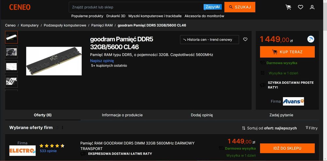The height and width of the screenshot is (161, 327).
Task: Click offer title Pamięć RAM GOODRAM DDR5 DIMM
Action: point(137,146)
